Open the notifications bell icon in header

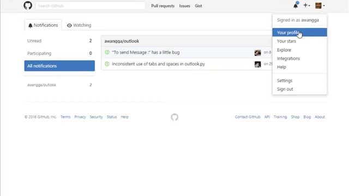(296, 5)
